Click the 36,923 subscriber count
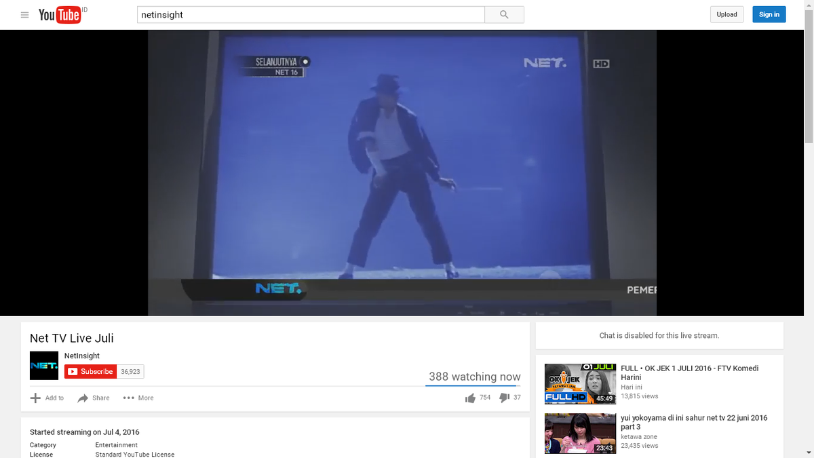 130,372
